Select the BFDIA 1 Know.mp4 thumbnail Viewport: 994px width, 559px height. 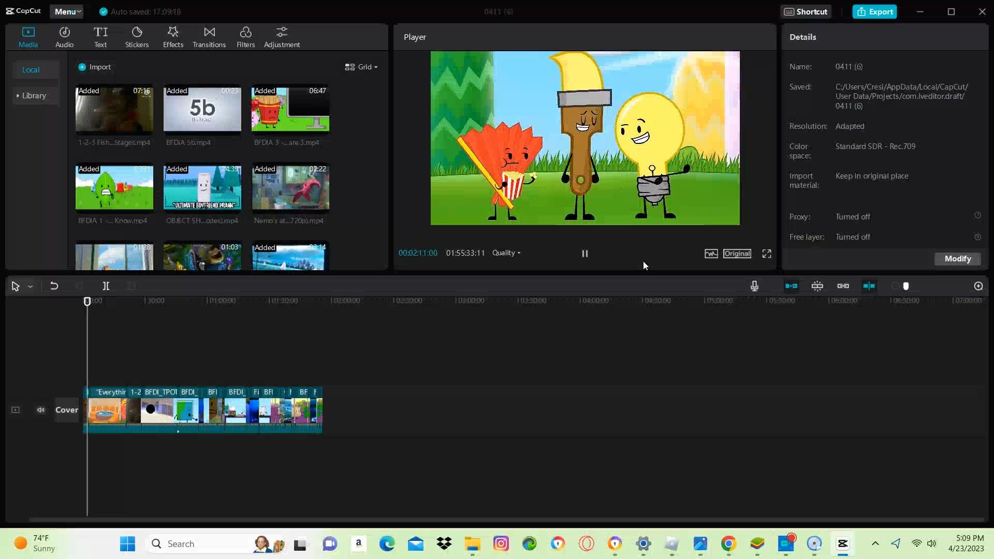coord(114,187)
